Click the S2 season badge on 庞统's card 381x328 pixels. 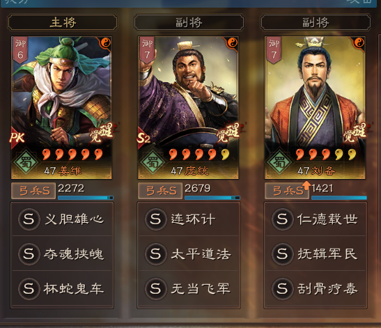click(x=143, y=139)
